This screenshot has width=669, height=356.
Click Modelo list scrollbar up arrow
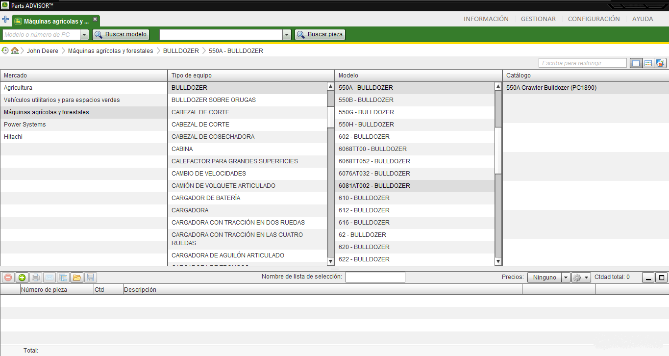point(498,86)
